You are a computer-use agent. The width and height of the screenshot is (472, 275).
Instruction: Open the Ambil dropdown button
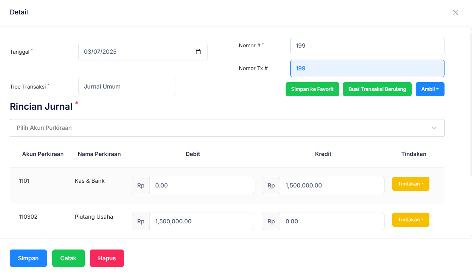[430, 89]
